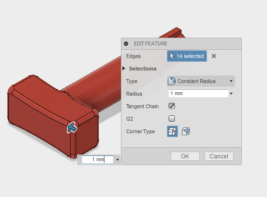Click the G2 label

(x=130, y=119)
